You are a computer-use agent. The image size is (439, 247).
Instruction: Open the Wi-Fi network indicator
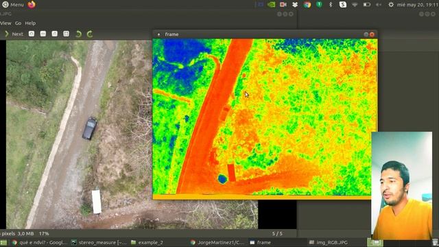pos(355,5)
